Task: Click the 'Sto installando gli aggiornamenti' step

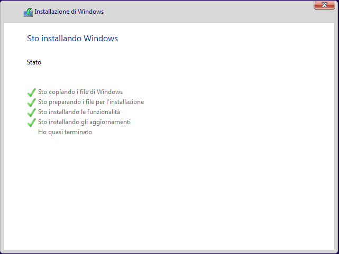Action: pos(84,122)
